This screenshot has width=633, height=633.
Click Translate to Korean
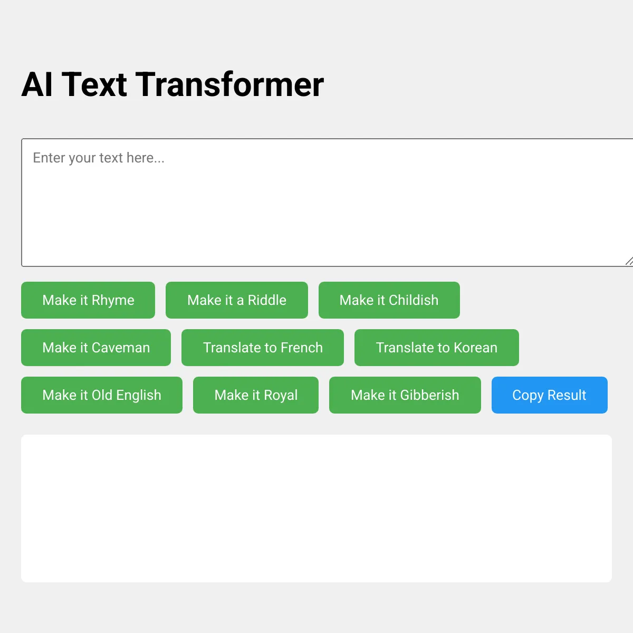(437, 348)
